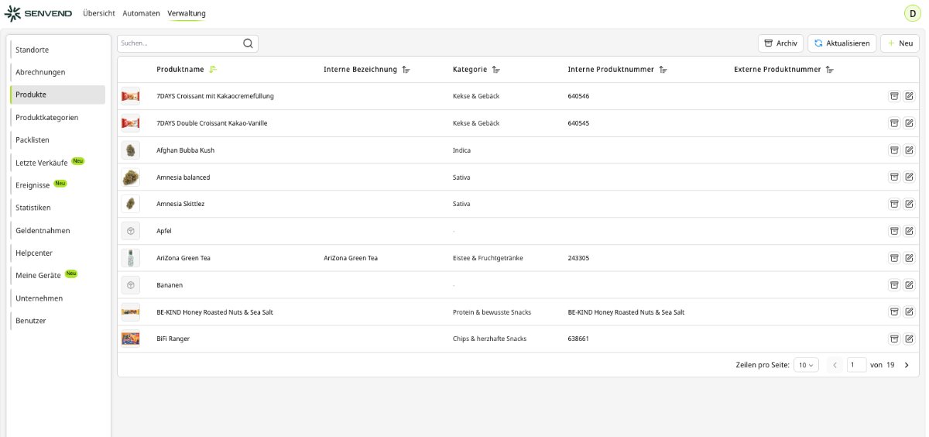Screen dimensions: 929x437
Task: Open Meine Geräte in the sidebar
Action: (57, 275)
